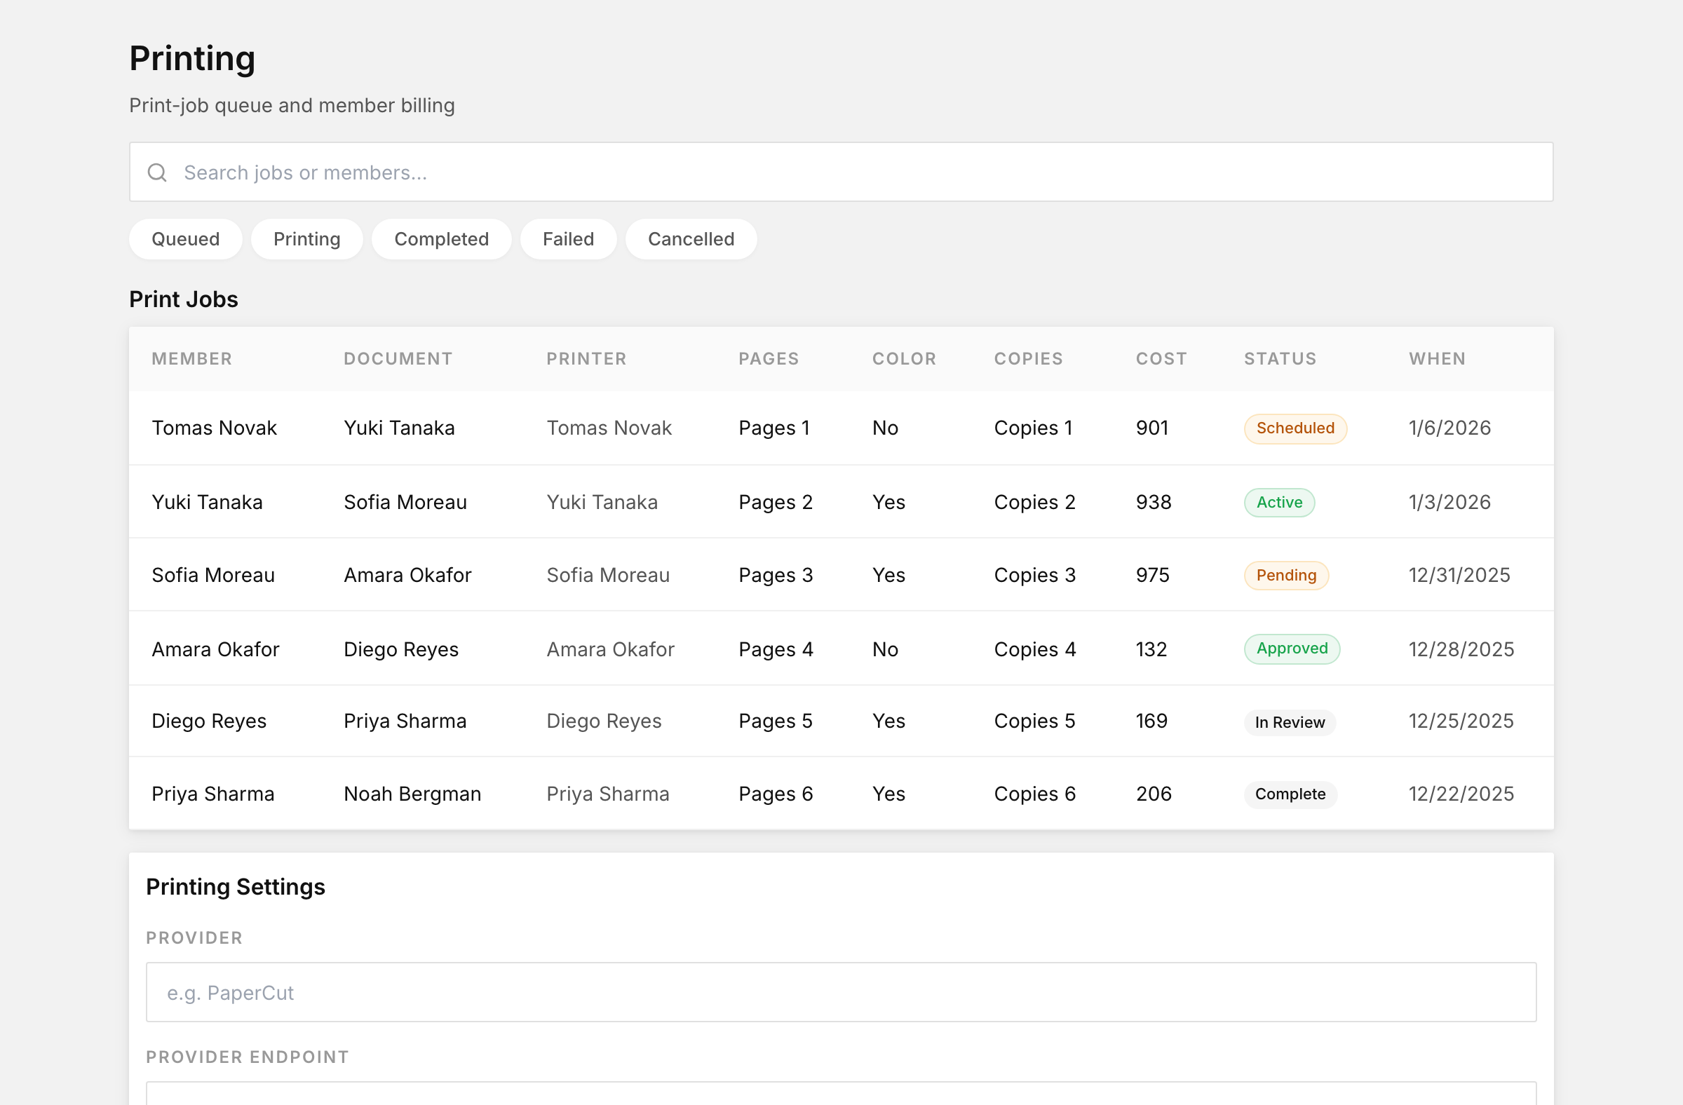1683x1105 pixels.
Task: Click the date 12/22/2025
Action: pyautogui.click(x=1461, y=794)
